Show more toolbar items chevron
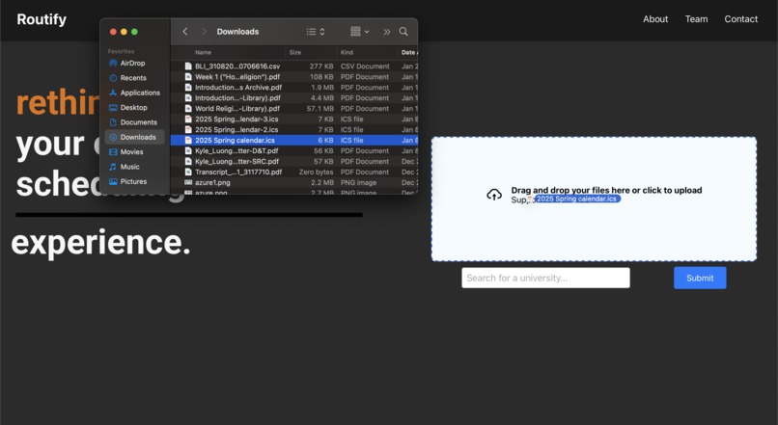This screenshot has height=425, width=778. 386,32
